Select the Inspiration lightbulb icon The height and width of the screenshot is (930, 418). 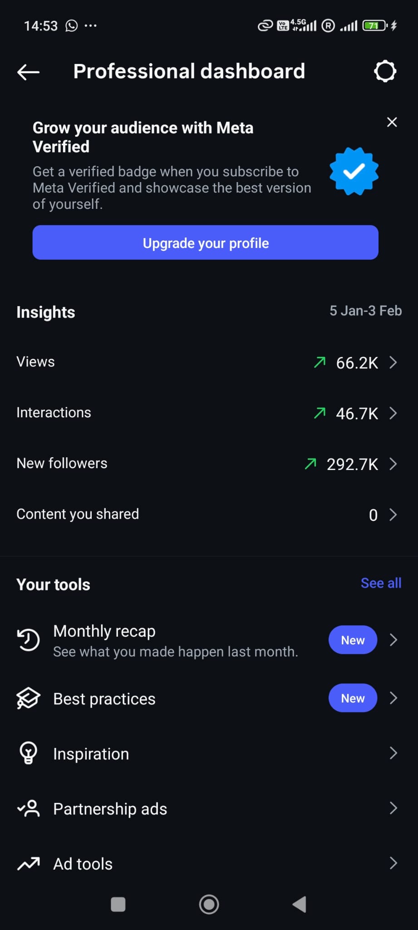coord(28,753)
